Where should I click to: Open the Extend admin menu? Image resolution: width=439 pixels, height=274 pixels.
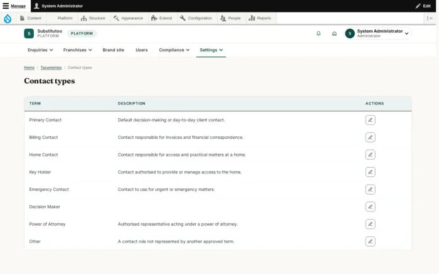[x=162, y=18]
